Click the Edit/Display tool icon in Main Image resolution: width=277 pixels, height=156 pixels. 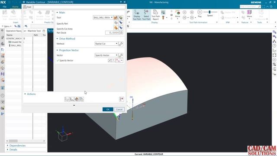(x=121, y=17)
